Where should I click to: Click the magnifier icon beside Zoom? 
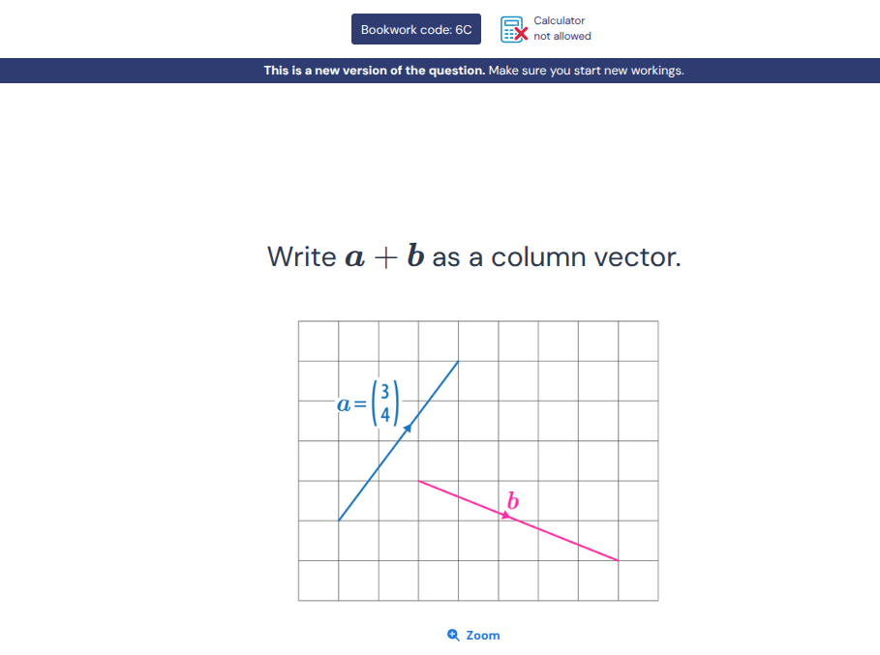452,635
